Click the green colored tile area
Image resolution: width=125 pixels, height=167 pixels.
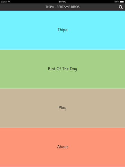tap(62, 69)
